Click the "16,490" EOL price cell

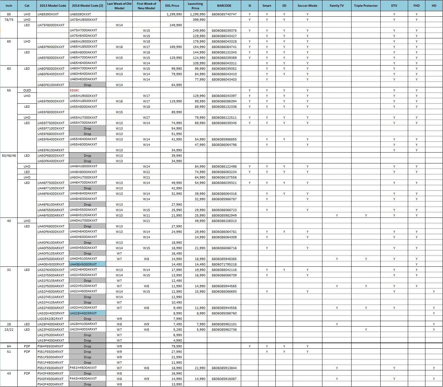(x=172, y=254)
